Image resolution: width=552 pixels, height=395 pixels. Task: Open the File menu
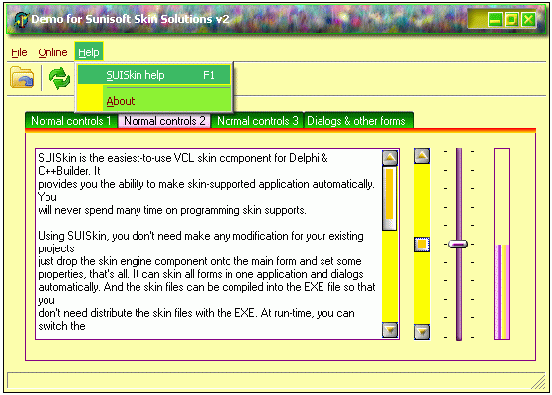(x=19, y=52)
